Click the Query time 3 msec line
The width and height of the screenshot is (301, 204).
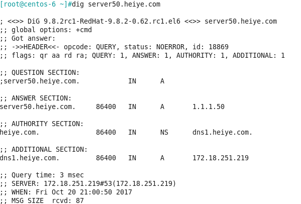42,175
